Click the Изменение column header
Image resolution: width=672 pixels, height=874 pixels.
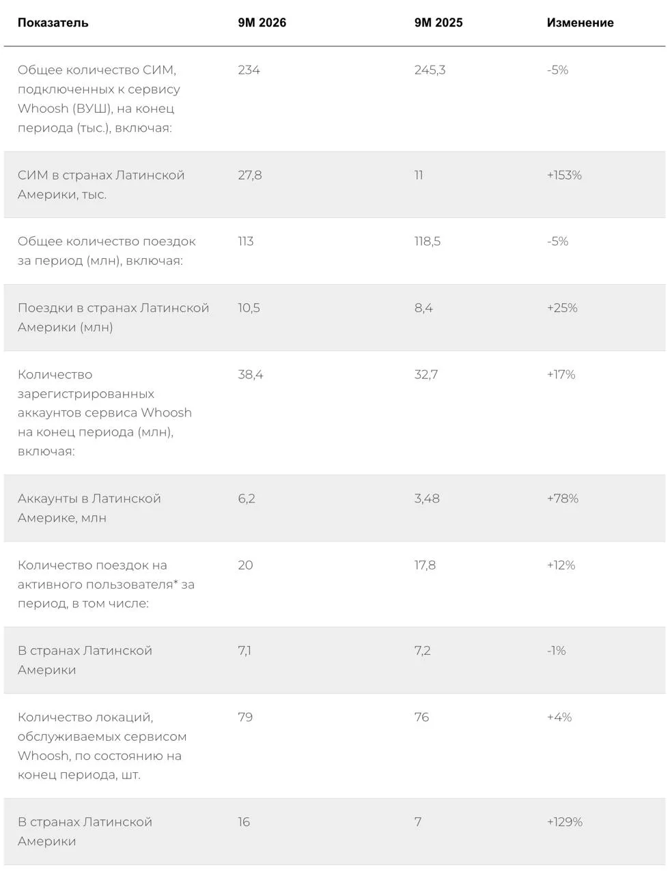[x=580, y=23]
